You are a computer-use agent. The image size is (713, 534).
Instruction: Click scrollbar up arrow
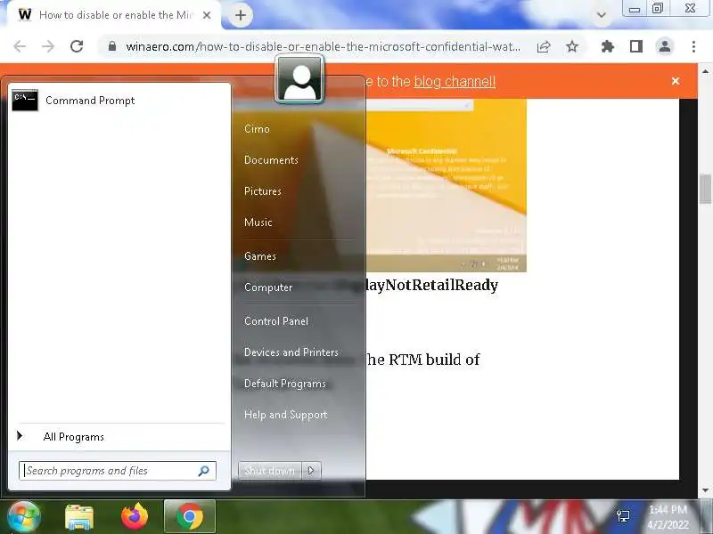705,71
